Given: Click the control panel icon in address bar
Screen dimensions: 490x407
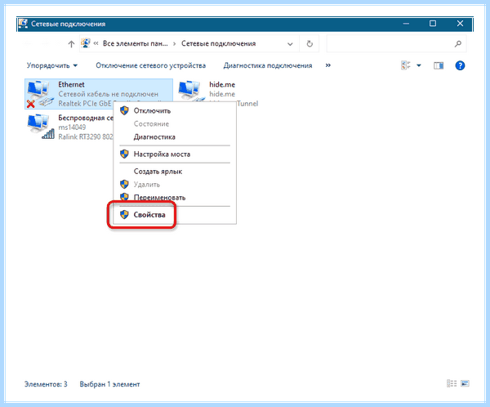Looking at the screenshot, I should pos(86,43).
